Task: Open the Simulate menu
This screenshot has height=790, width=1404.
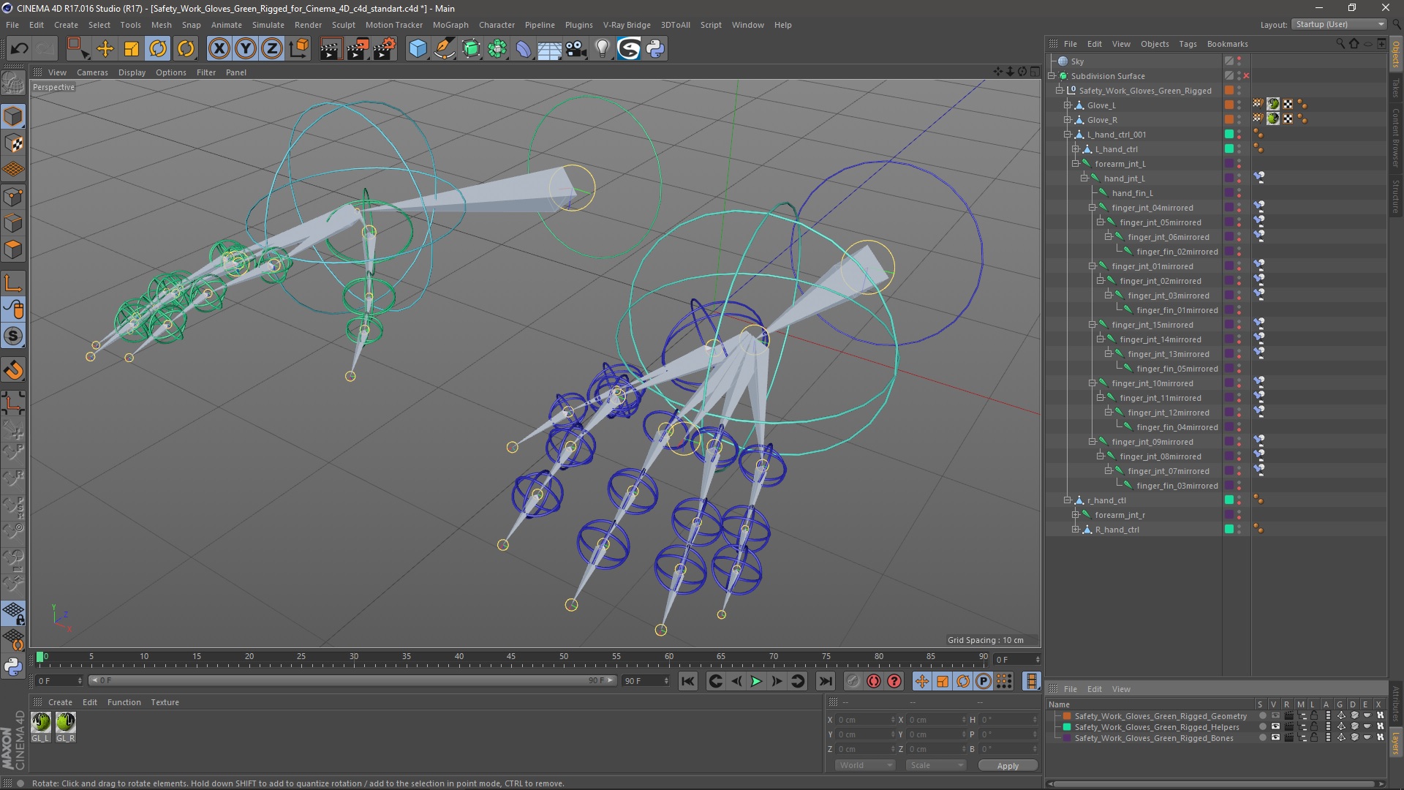Action: (x=268, y=25)
